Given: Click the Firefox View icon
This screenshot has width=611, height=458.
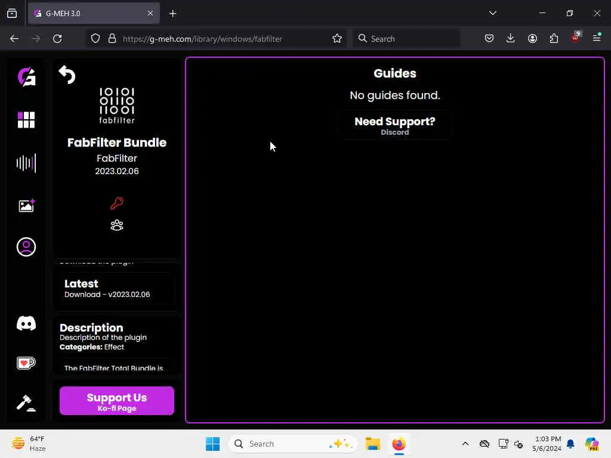Looking at the screenshot, I should point(12,13).
